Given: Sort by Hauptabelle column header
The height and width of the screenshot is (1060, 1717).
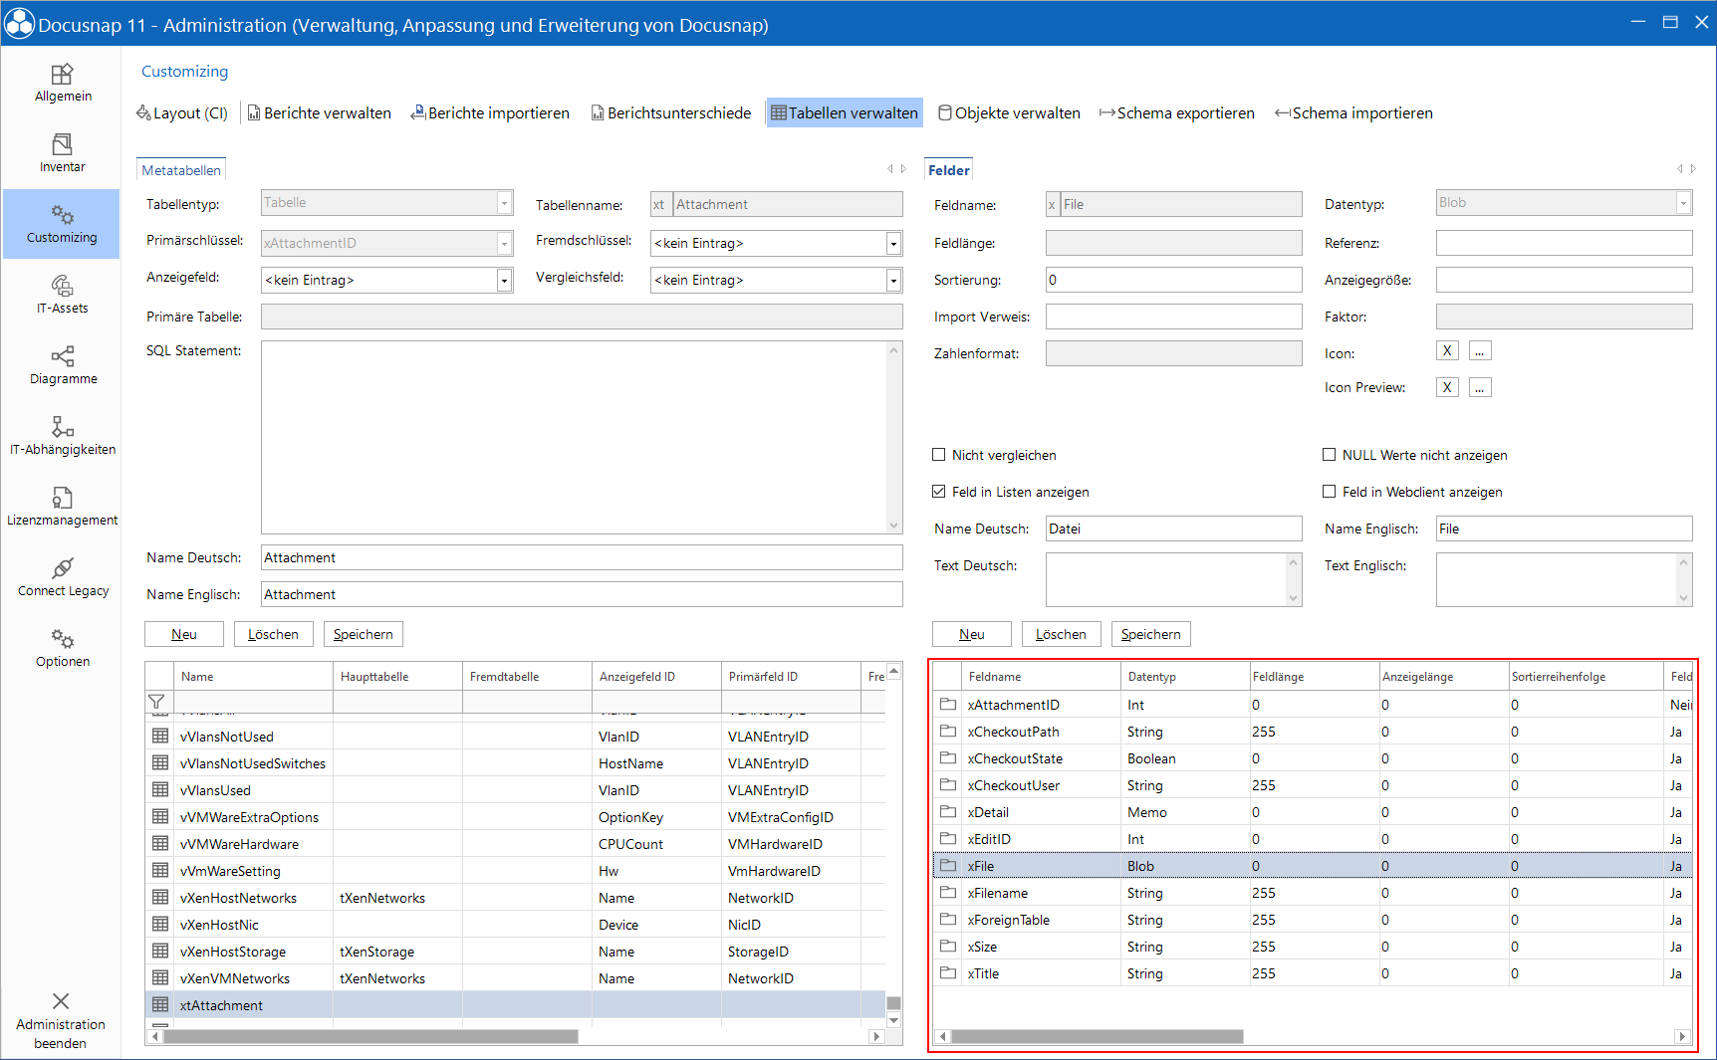Looking at the screenshot, I should pyautogui.click(x=397, y=676).
